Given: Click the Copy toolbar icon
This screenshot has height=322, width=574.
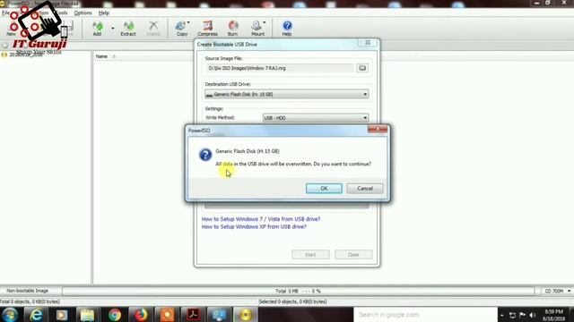Looking at the screenshot, I should point(182,29).
